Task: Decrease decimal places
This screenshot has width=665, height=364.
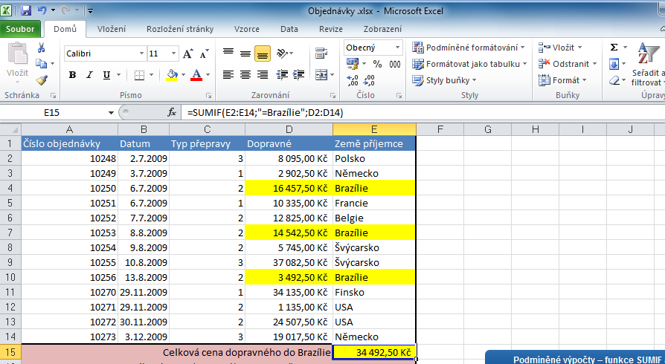Action: 370,80
